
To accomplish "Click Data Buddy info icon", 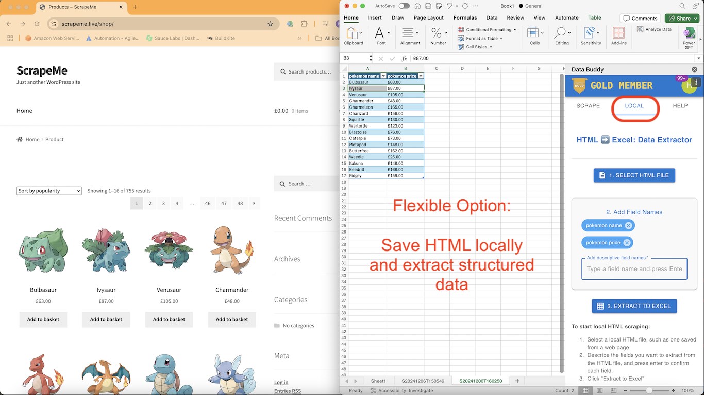I will tap(696, 82).
